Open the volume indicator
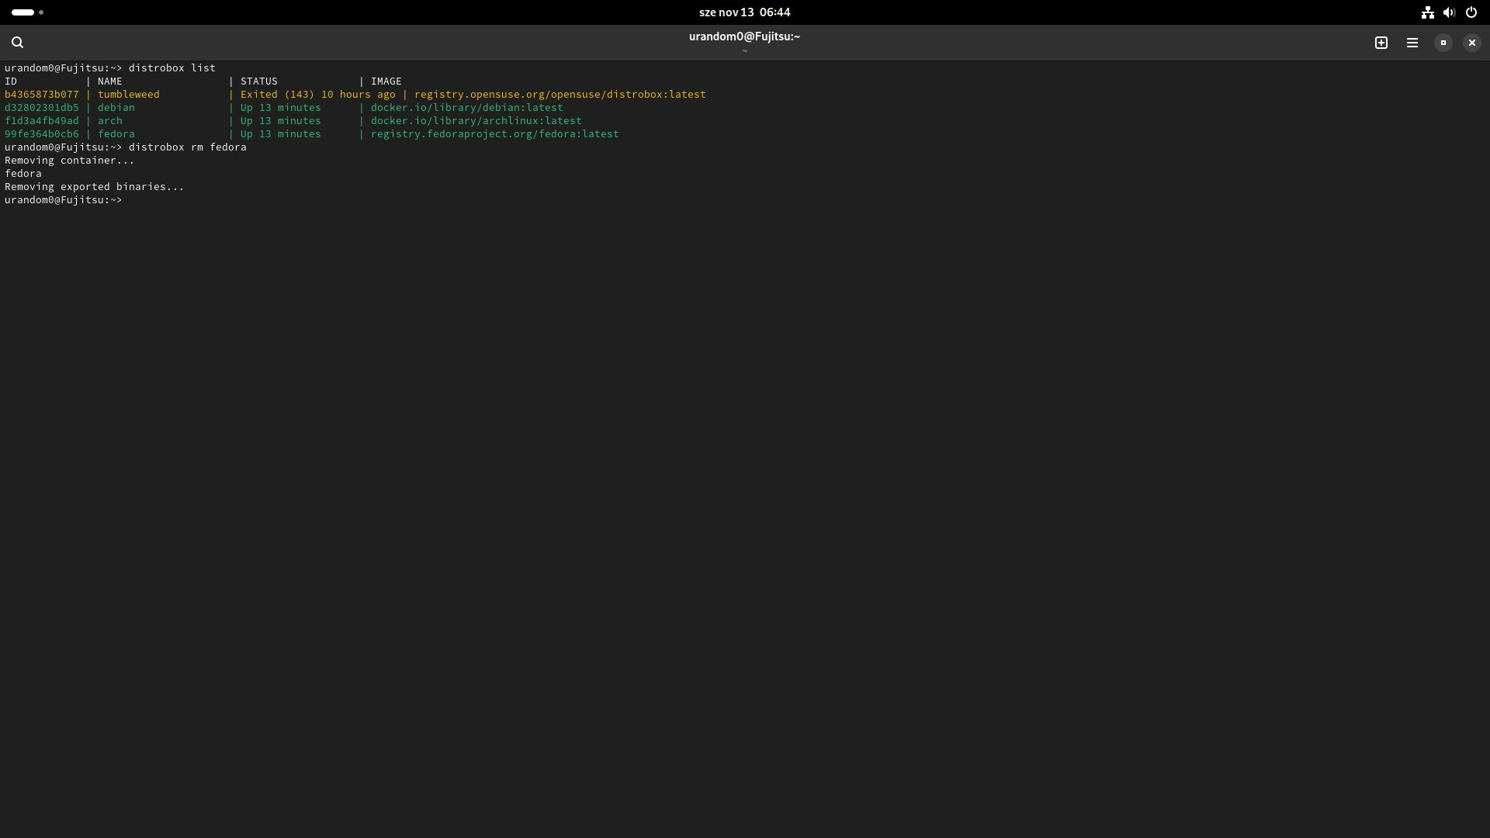 click(x=1449, y=12)
